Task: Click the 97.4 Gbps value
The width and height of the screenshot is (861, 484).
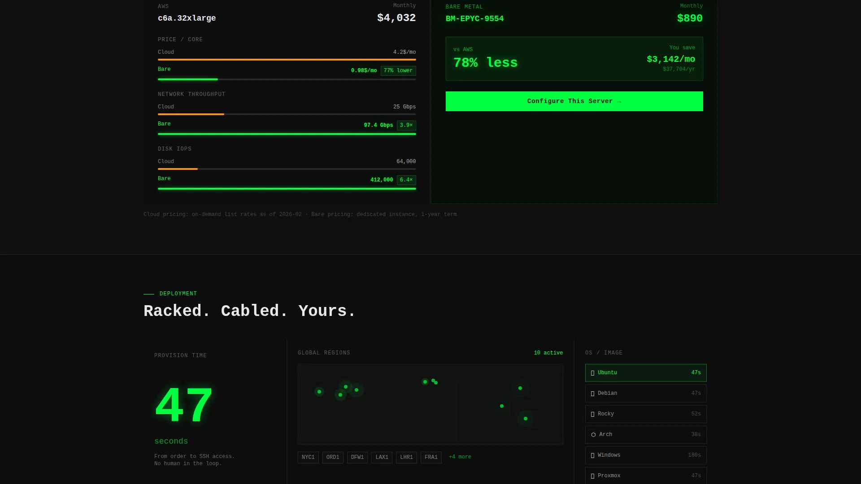Action: pos(378,125)
